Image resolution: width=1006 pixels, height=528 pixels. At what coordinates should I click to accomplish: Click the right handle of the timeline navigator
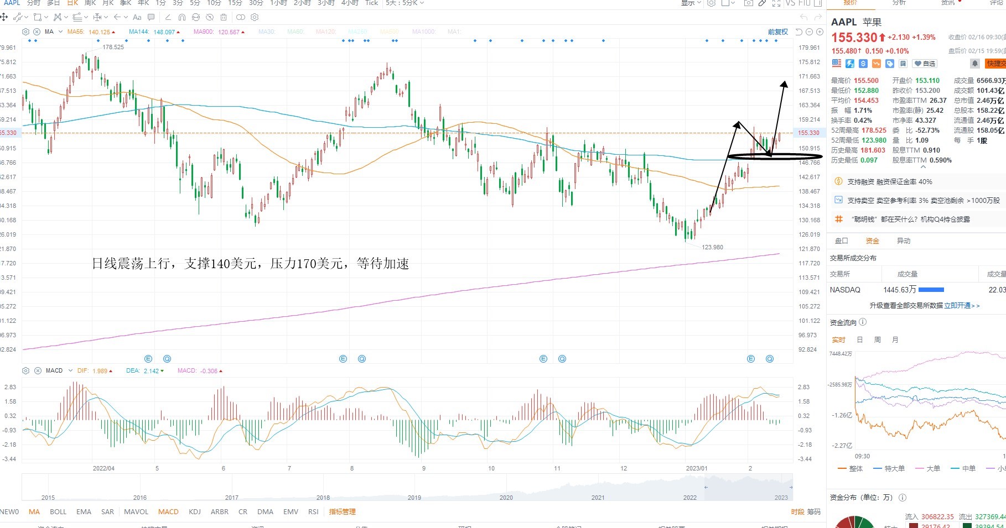791,487
